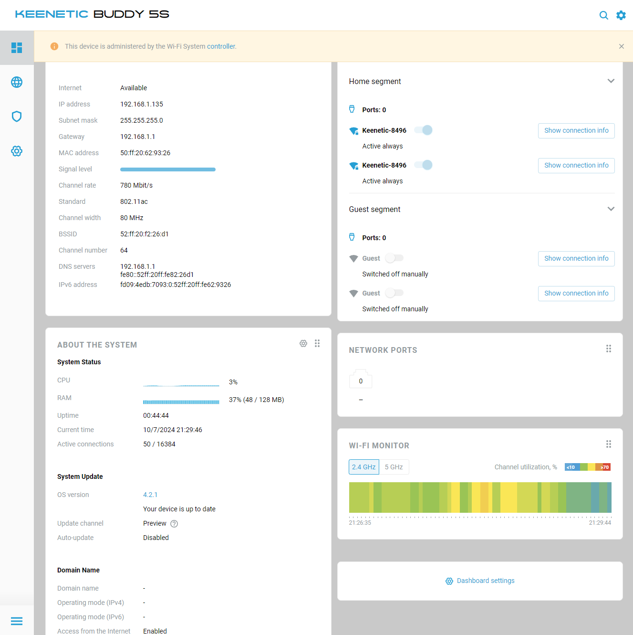Open the search icon in the header
This screenshot has width=633, height=635.
[x=603, y=15]
